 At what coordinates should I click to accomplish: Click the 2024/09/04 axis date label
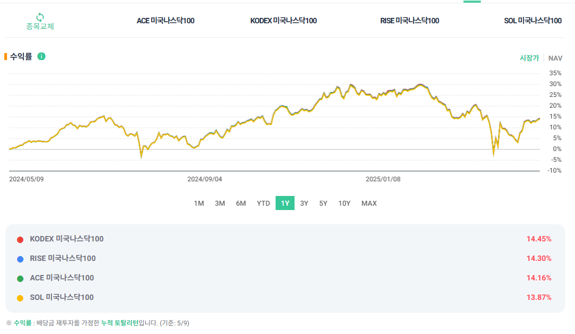click(x=205, y=179)
